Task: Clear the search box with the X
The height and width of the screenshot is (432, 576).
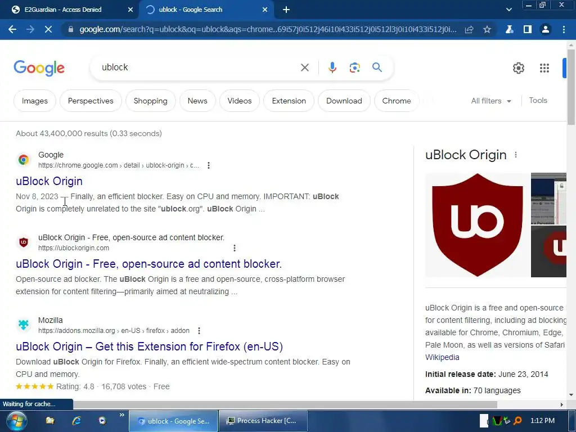Action: tap(305, 67)
